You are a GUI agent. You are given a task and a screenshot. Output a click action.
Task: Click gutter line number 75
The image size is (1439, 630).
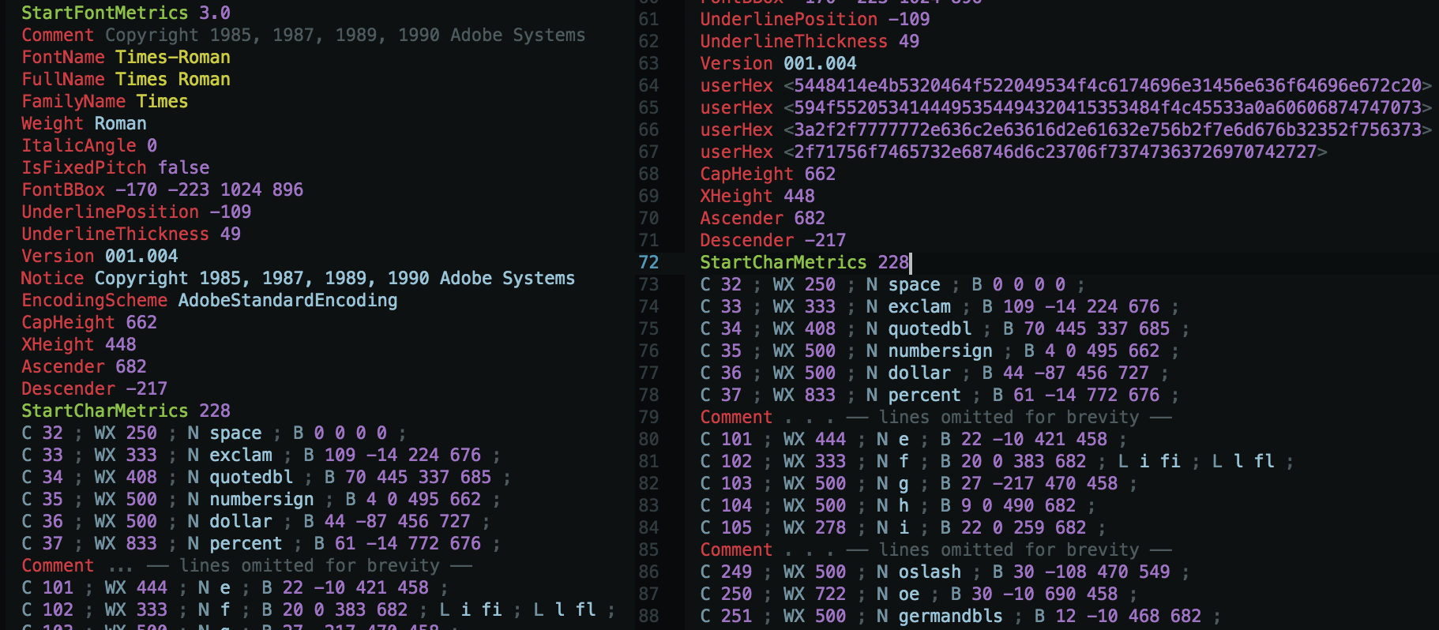pyautogui.click(x=648, y=328)
